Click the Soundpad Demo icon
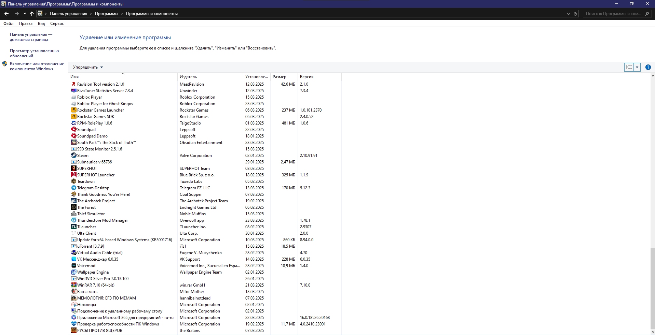This screenshot has width=655, height=335. [73, 136]
